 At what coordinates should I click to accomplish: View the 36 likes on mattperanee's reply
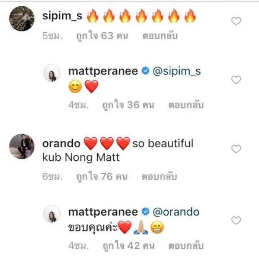128,105
